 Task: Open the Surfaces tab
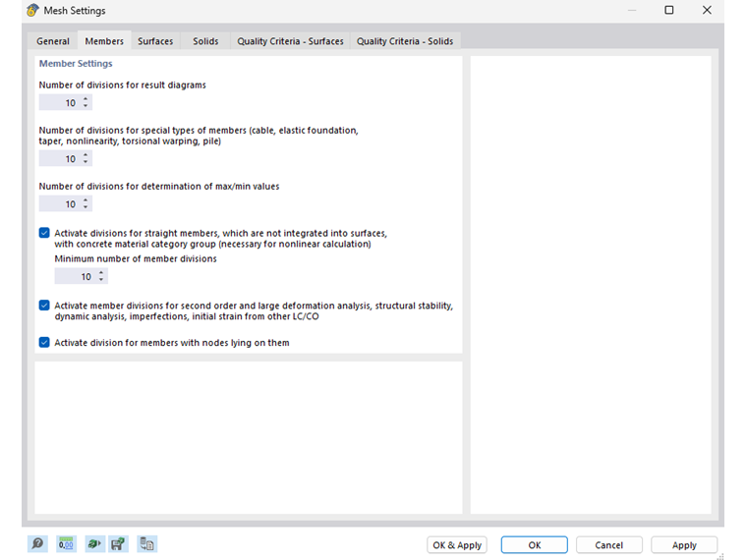point(155,41)
